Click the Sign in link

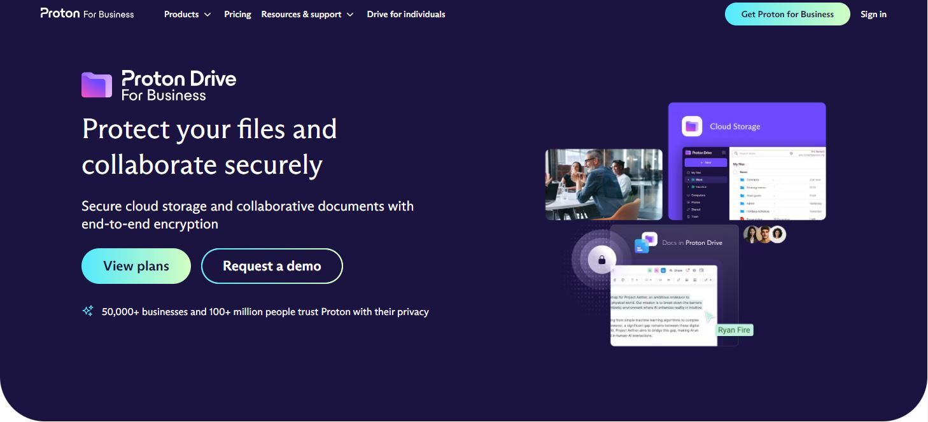click(x=873, y=14)
